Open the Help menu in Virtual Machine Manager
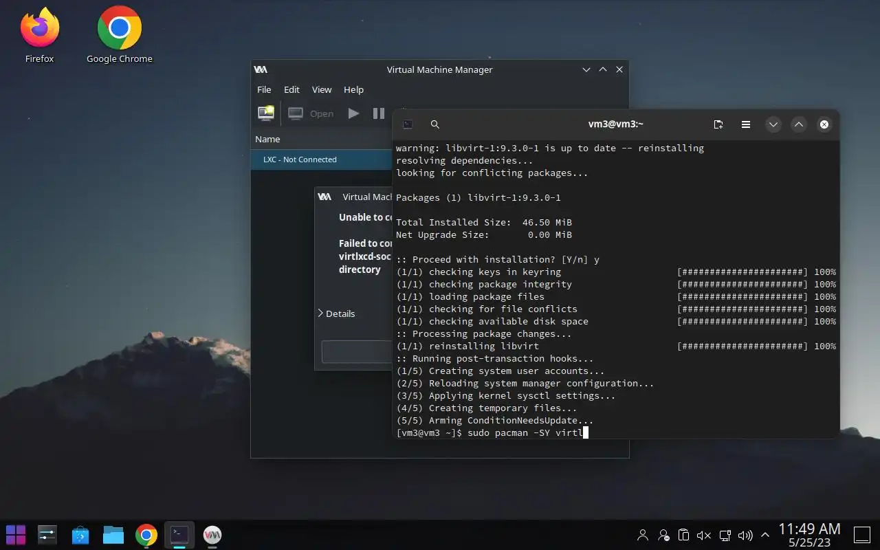880x550 pixels. tap(353, 89)
